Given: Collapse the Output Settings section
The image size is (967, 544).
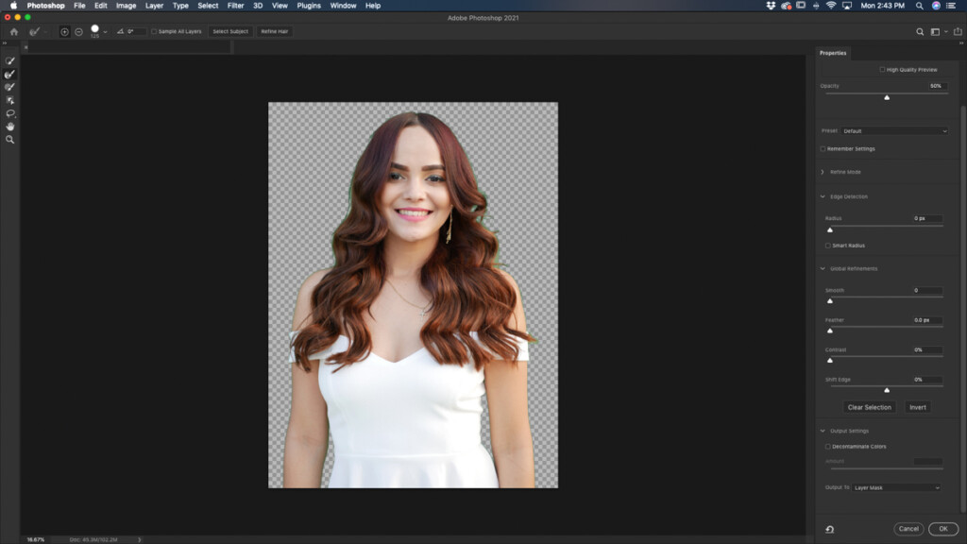Looking at the screenshot, I should (x=823, y=431).
